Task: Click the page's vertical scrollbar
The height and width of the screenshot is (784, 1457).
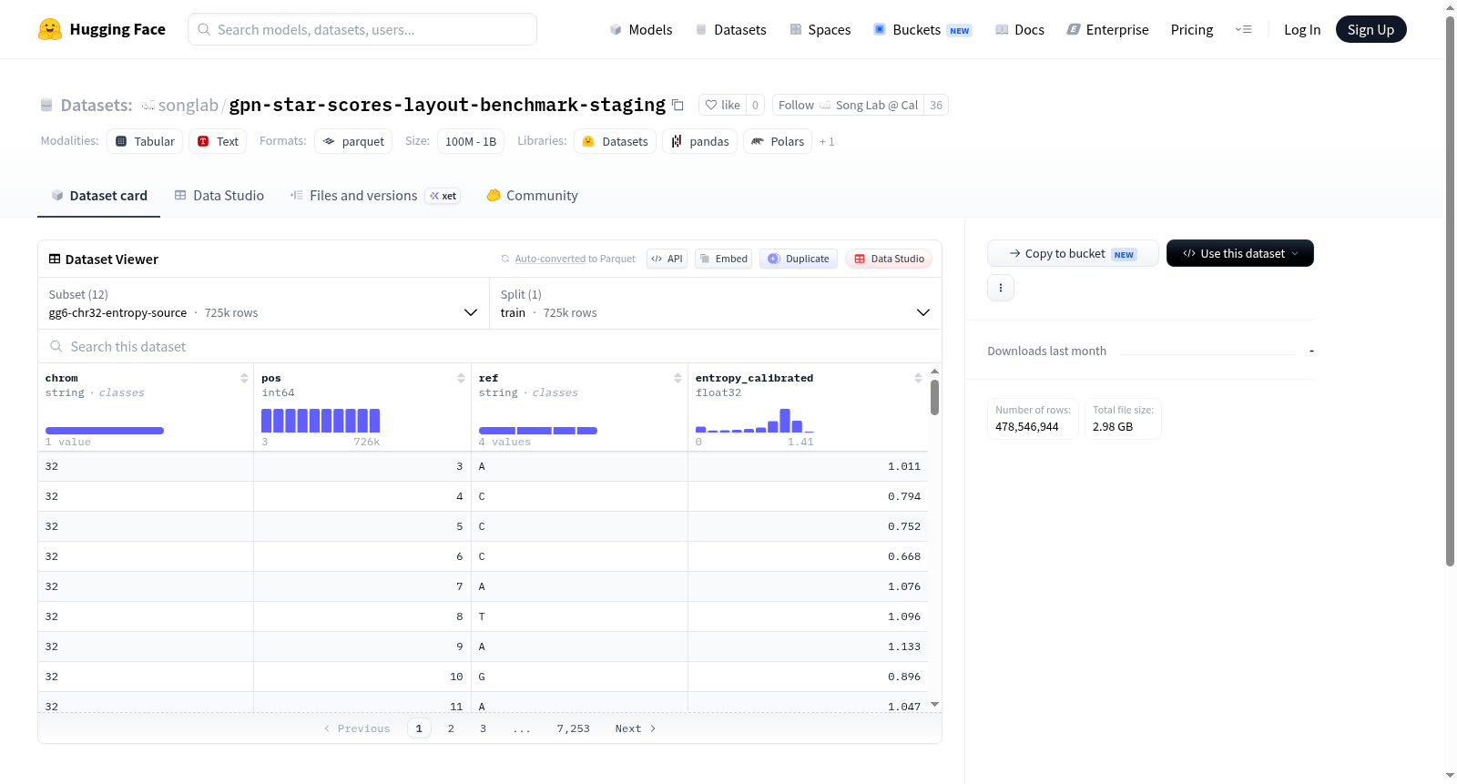Action: pos(1450,291)
